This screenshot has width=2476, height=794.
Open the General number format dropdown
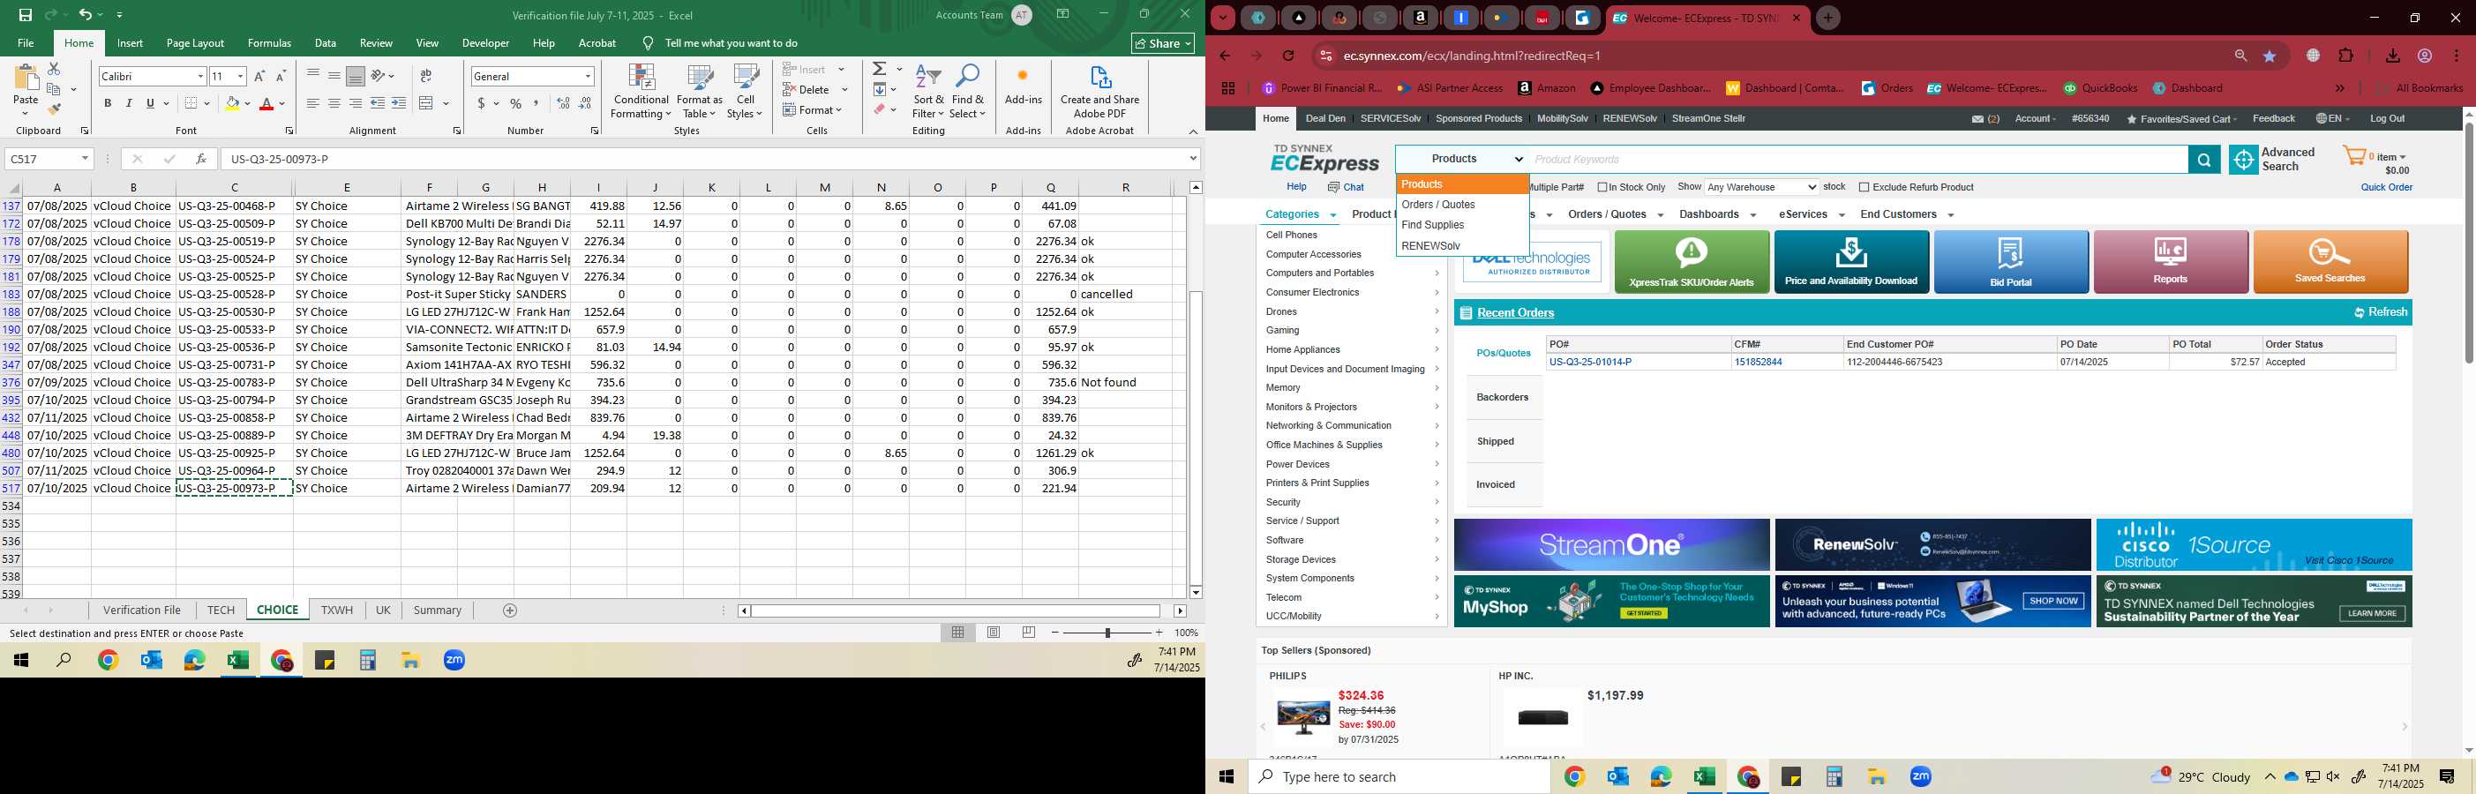(x=588, y=76)
